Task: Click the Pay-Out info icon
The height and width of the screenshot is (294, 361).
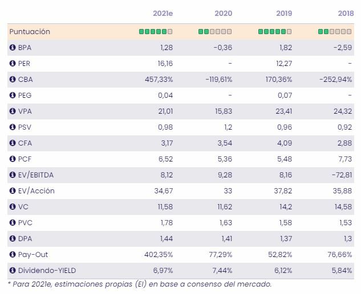Action: [12, 255]
